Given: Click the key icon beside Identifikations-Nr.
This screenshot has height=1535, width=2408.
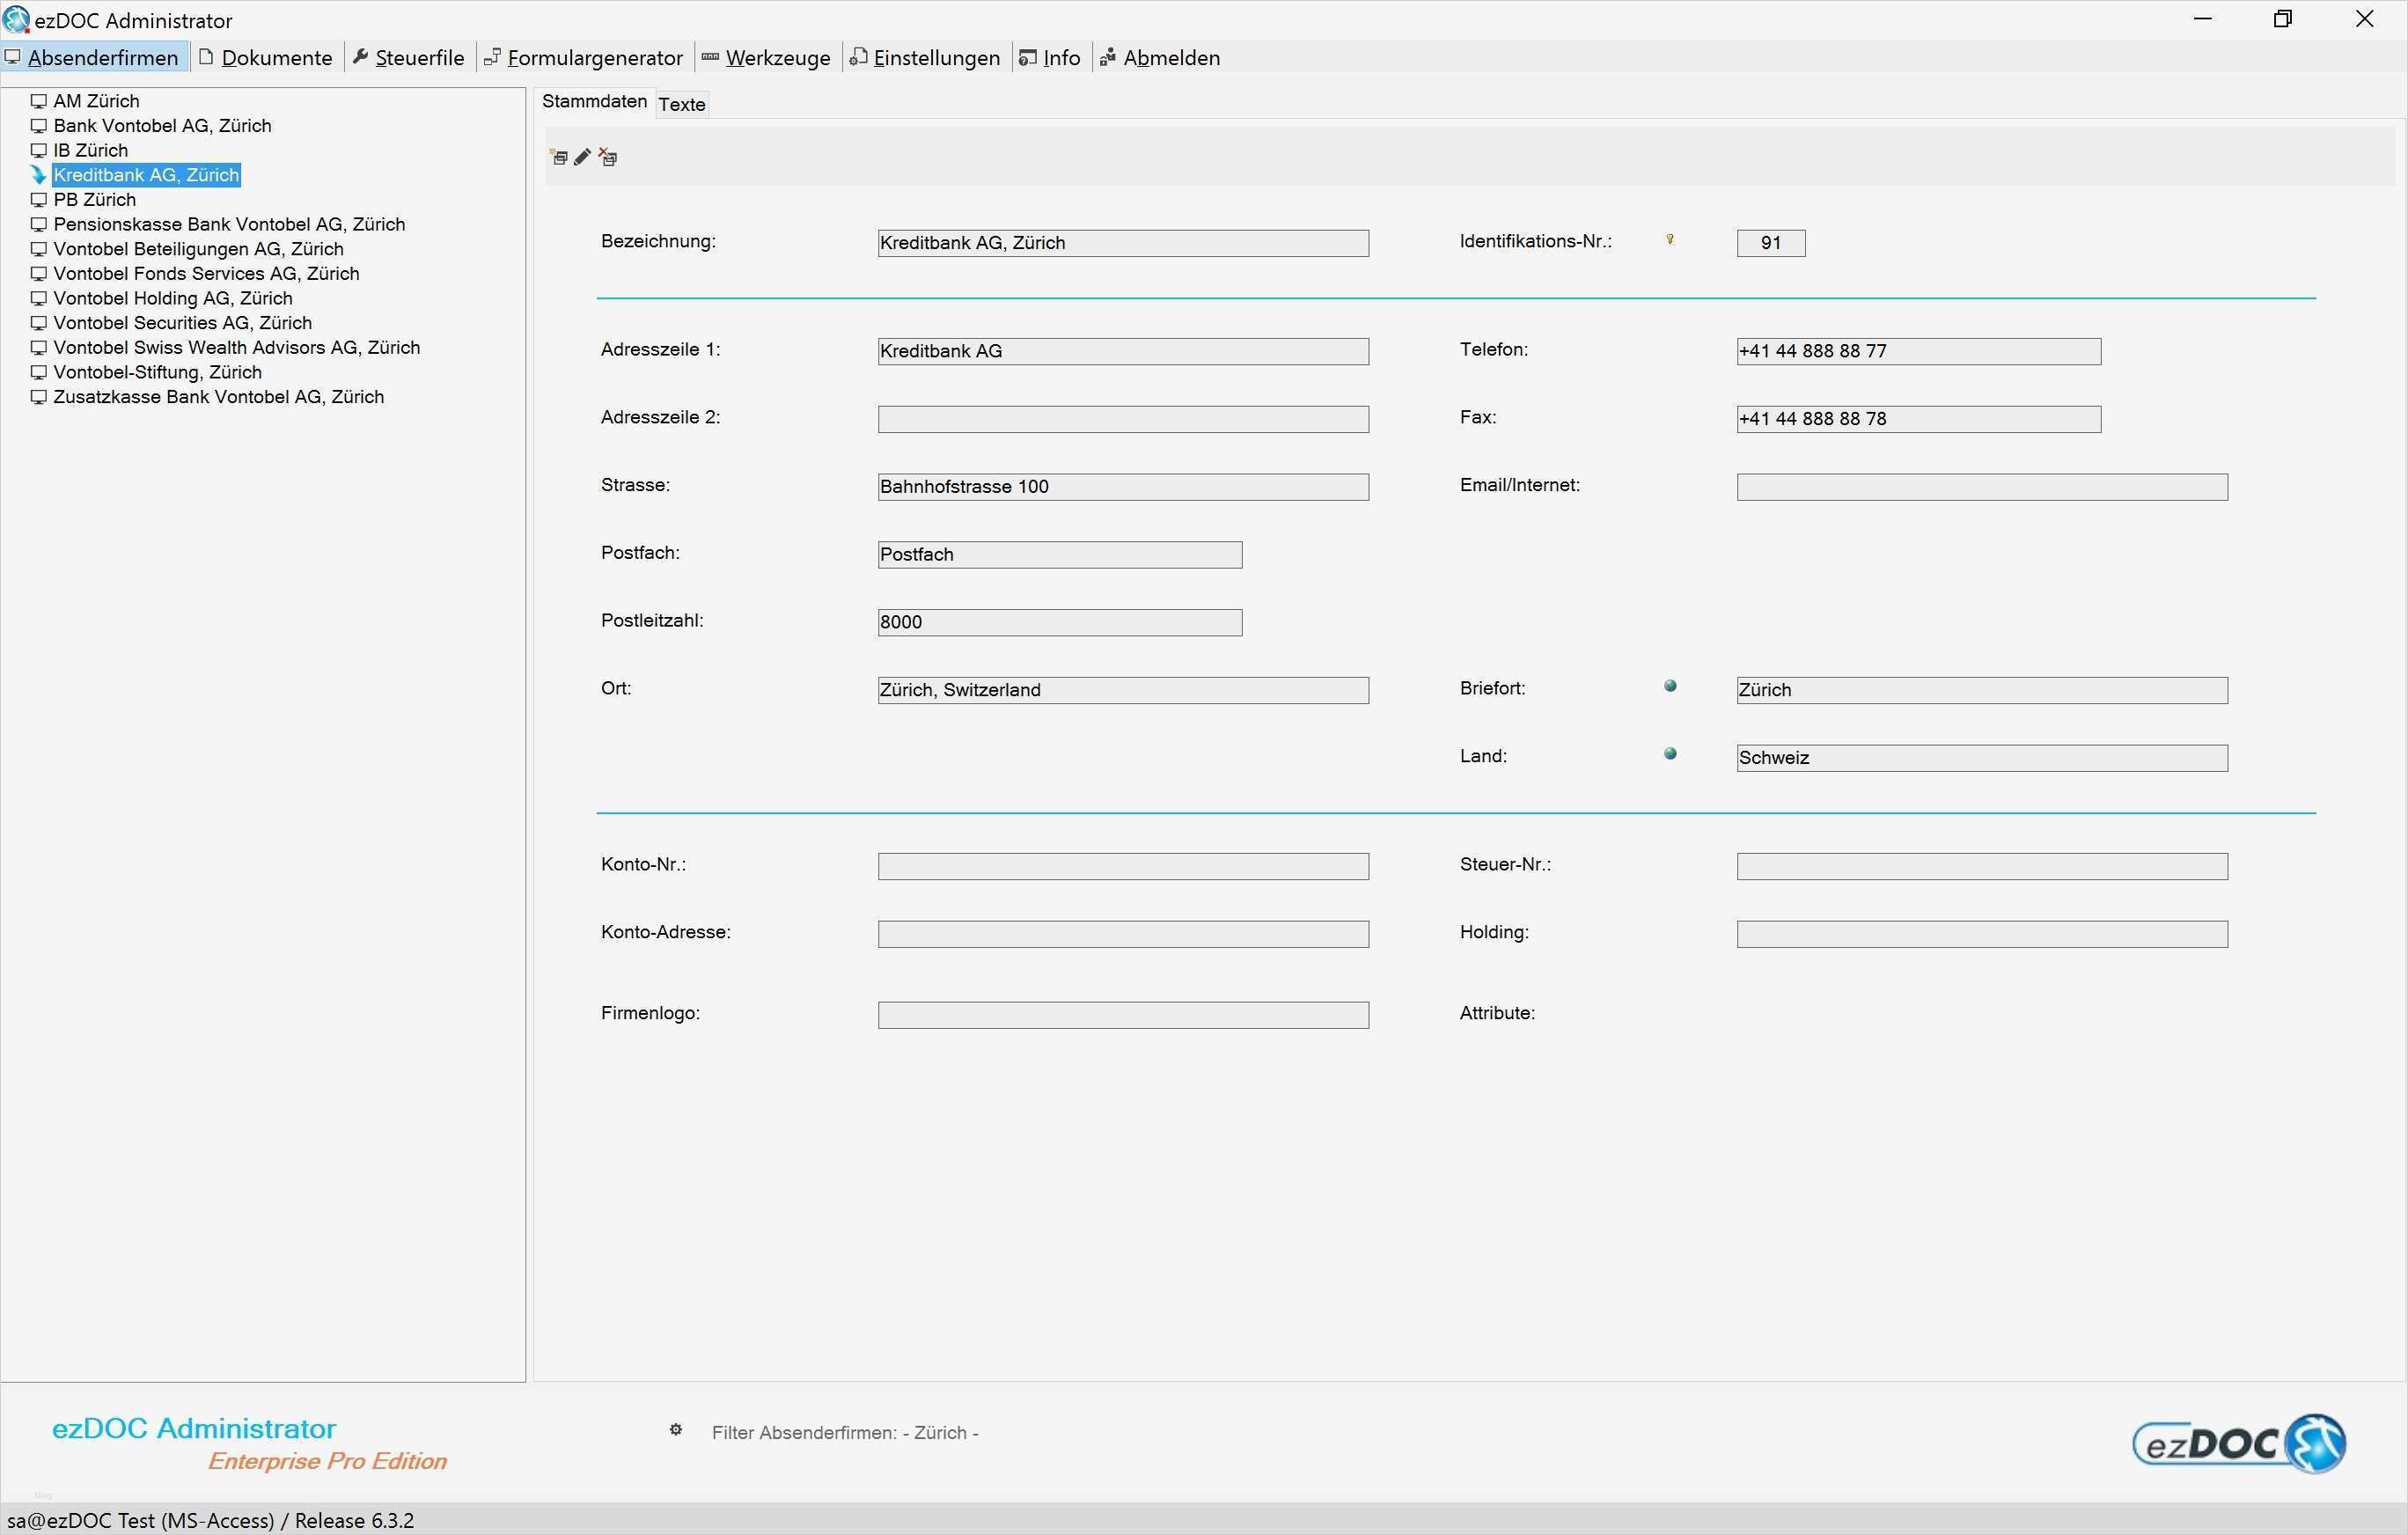Looking at the screenshot, I should [1670, 239].
